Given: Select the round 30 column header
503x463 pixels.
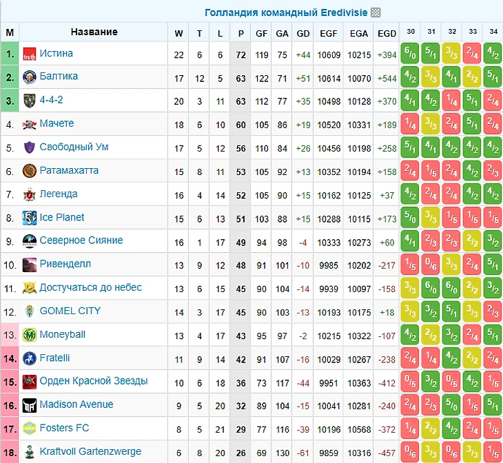Looking at the screenshot, I should [411, 32].
